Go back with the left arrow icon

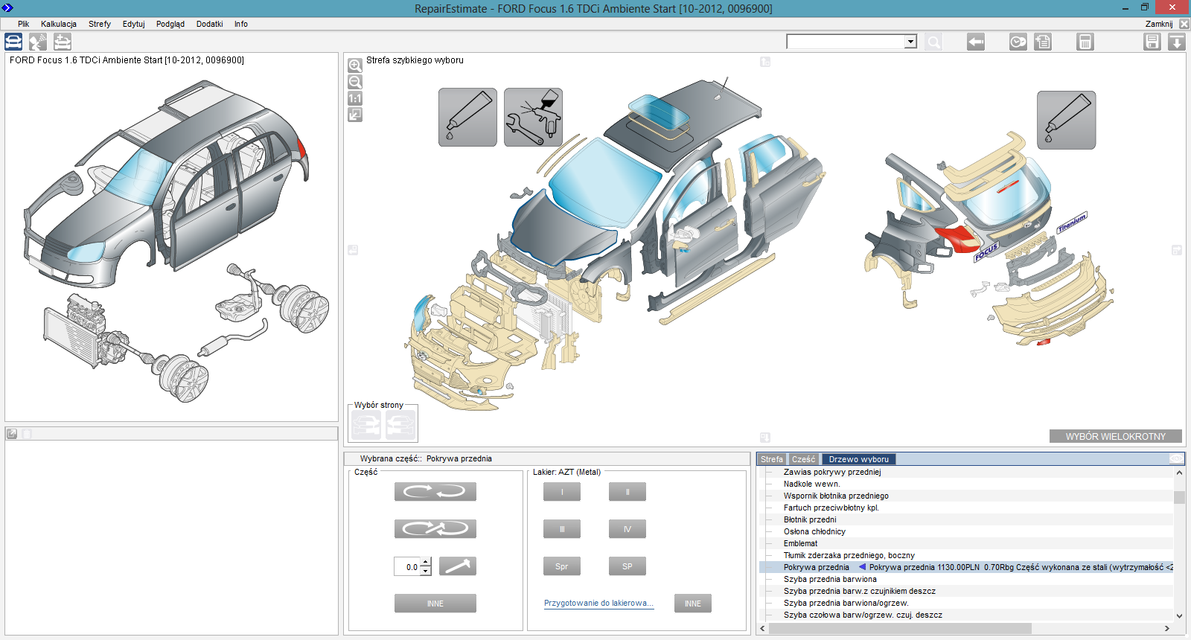(x=976, y=42)
